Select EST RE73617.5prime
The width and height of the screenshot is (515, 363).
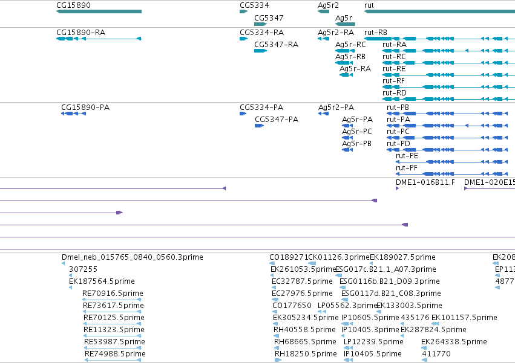113,306
